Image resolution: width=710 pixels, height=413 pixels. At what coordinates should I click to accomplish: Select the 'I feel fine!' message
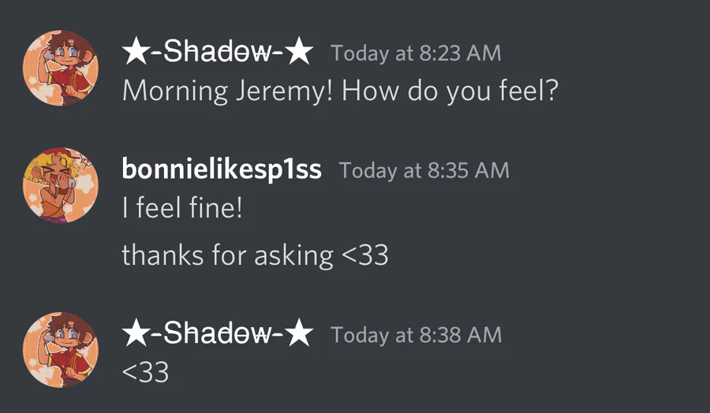(181, 209)
